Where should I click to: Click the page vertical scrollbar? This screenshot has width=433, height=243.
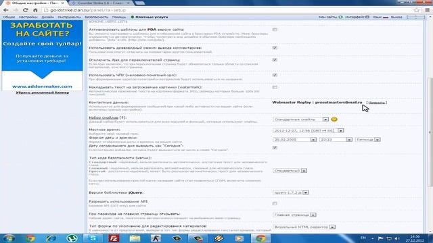click(430, 132)
